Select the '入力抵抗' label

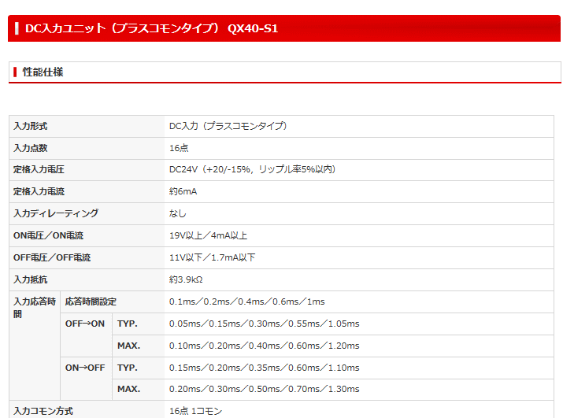31,279
